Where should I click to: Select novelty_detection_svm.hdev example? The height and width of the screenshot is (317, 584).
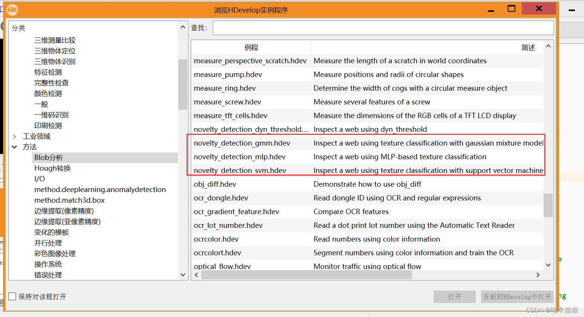240,171
